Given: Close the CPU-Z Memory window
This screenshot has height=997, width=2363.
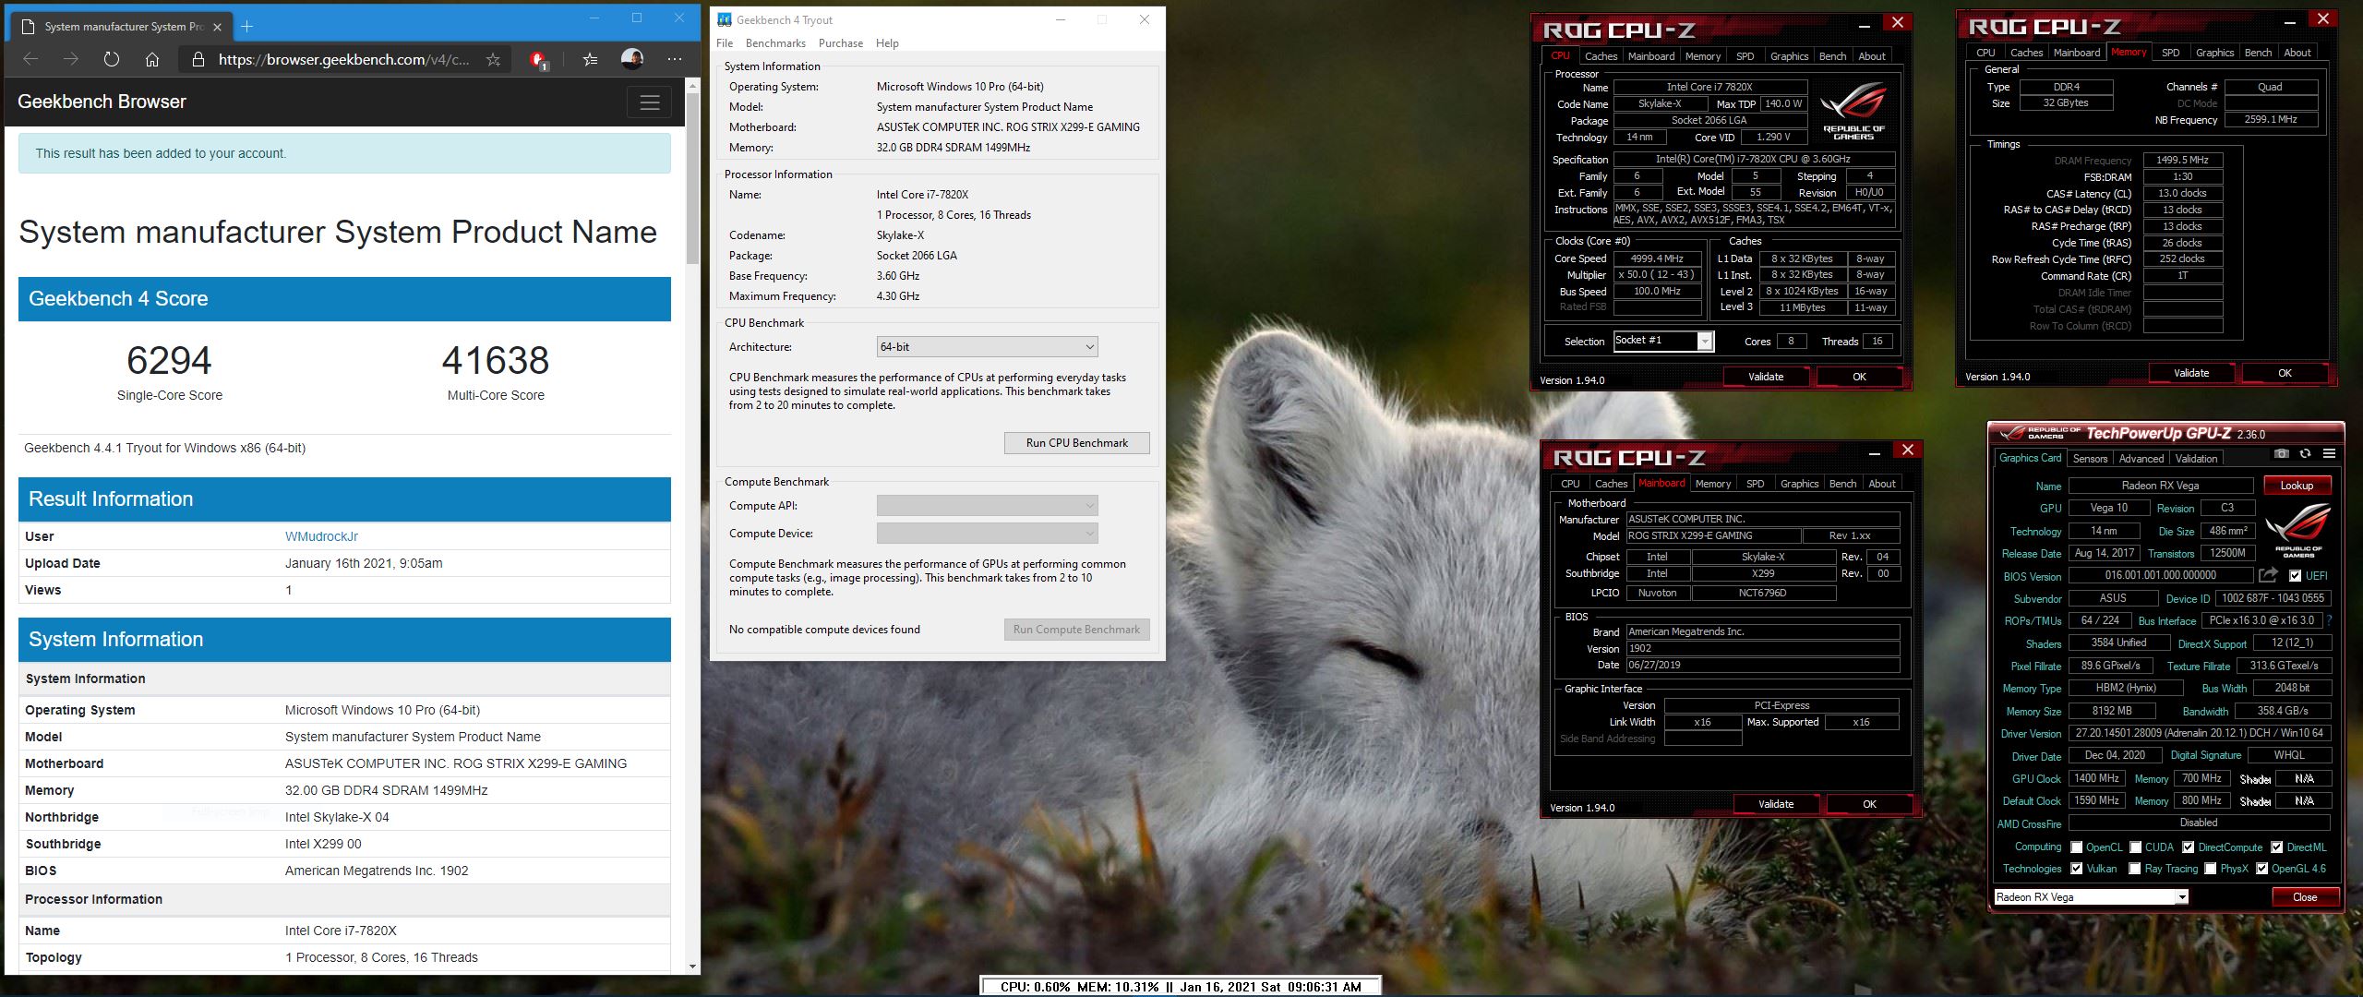Looking at the screenshot, I should (2323, 18).
